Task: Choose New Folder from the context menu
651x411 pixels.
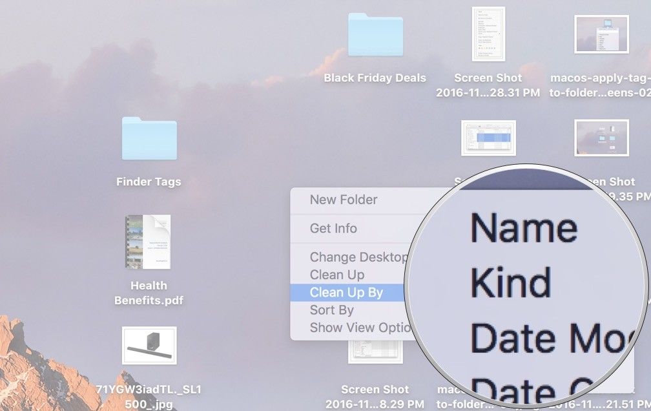Action: click(344, 200)
